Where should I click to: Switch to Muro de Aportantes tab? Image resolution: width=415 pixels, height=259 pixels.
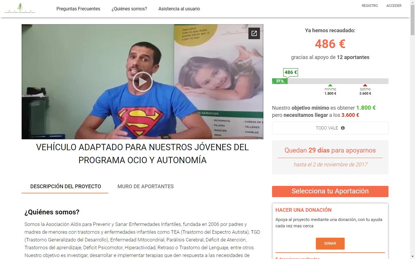[x=146, y=186]
